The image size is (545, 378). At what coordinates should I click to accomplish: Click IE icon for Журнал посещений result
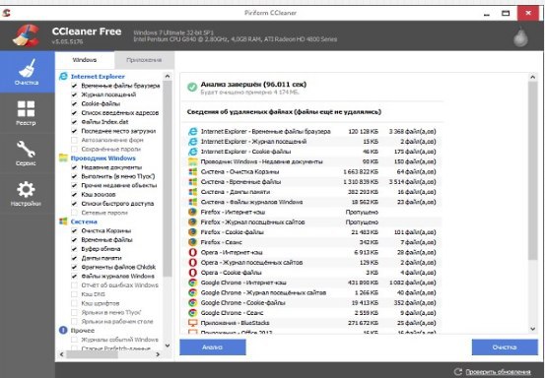pyautogui.click(x=192, y=142)
